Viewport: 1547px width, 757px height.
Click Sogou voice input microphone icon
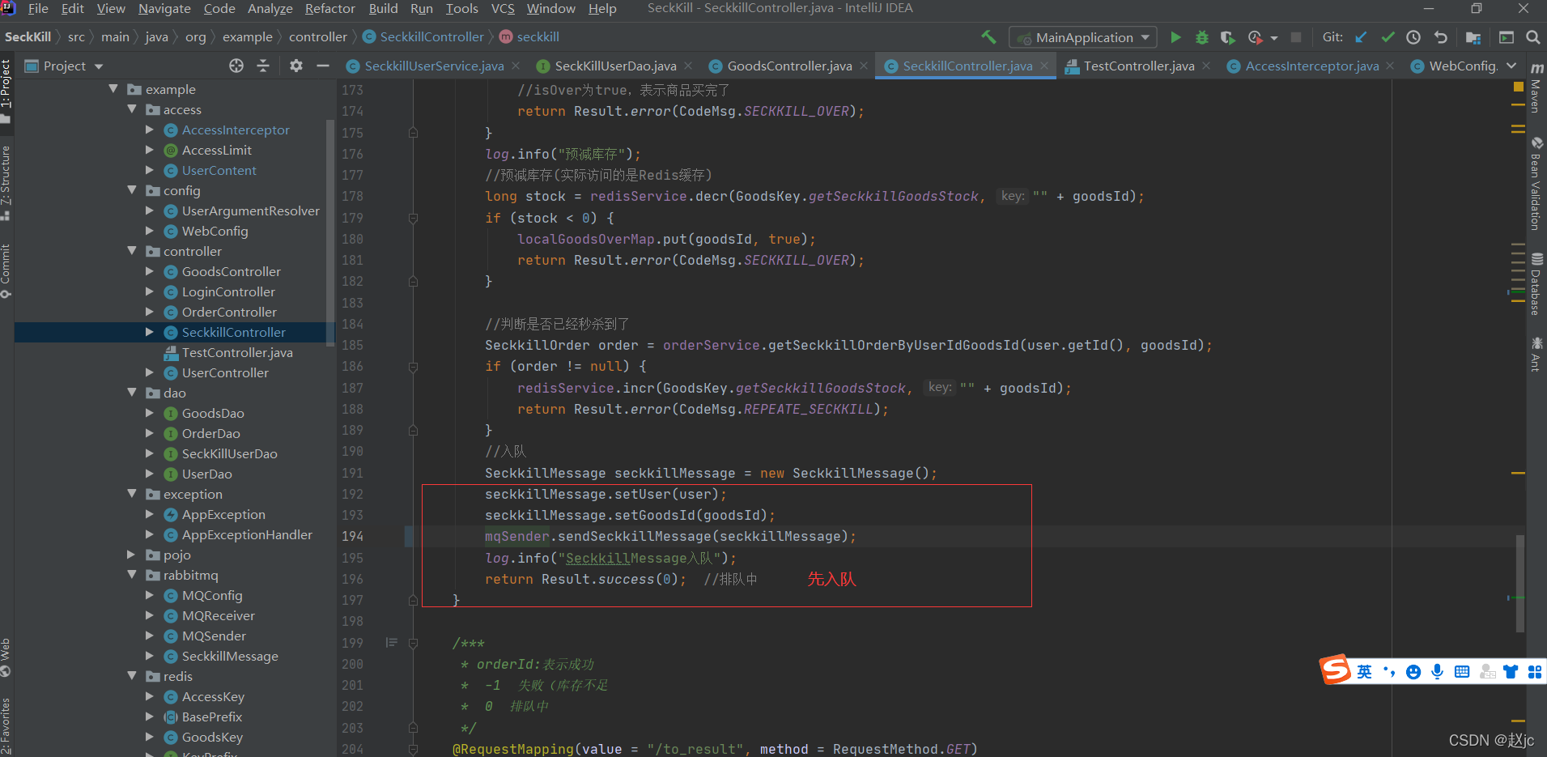tap(1438, 672)
